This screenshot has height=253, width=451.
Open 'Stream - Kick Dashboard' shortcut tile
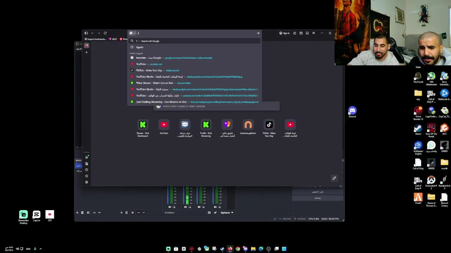click(143, 128)
